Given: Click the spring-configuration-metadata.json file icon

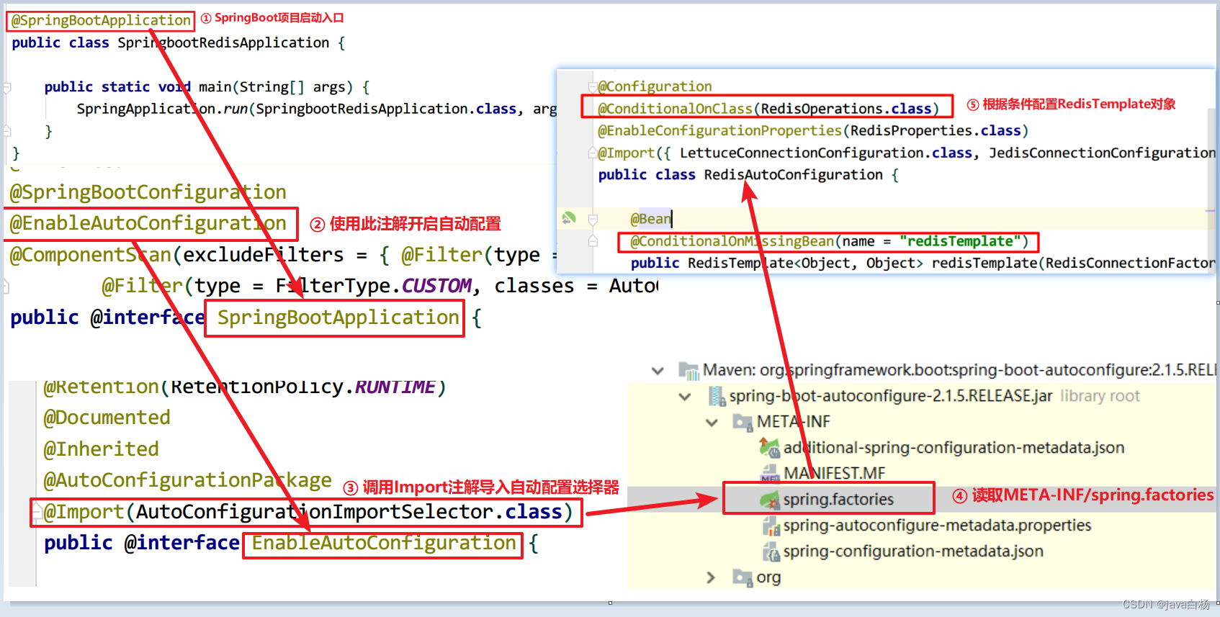Looking at the screenshot, I should (771, 551).
